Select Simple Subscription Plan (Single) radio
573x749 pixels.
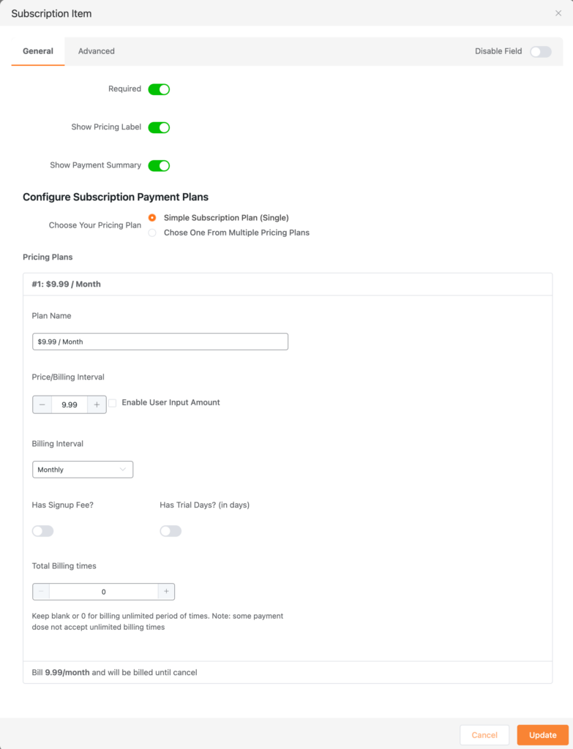[152, 218]
